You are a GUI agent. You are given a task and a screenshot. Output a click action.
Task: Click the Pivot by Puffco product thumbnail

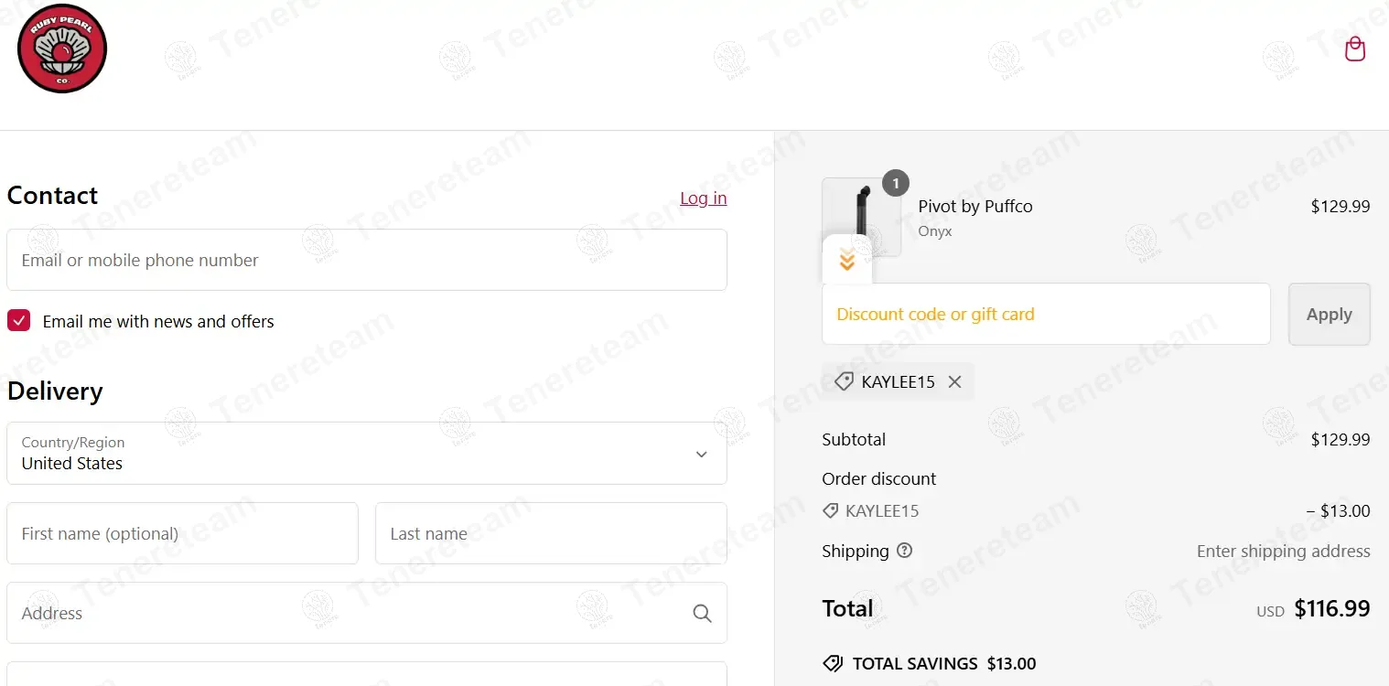(860, 210)
